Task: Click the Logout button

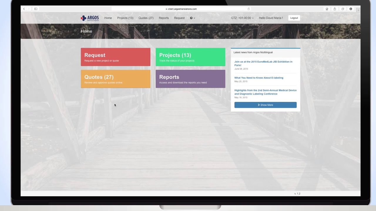Action: 294,18
